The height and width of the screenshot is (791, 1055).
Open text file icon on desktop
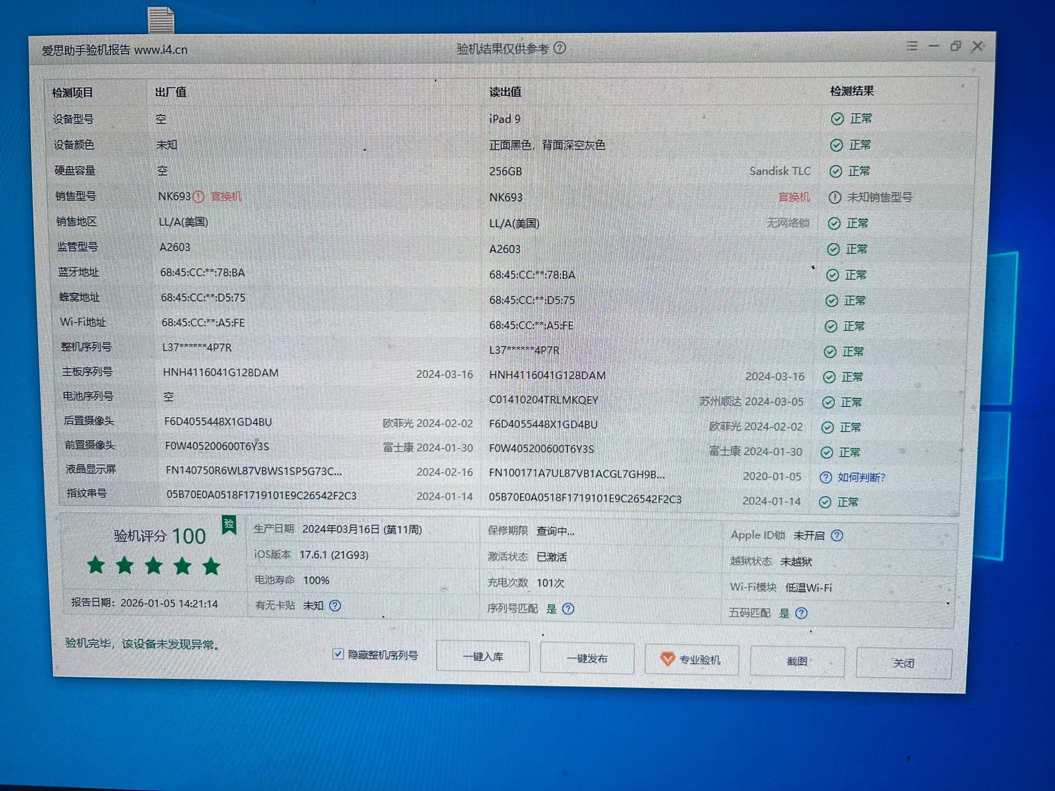point(161,20)
